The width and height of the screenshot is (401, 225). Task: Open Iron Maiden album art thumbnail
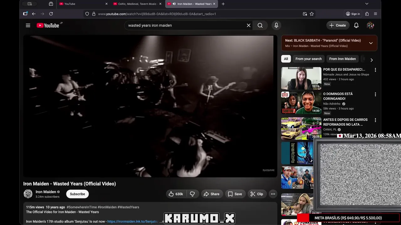click(x=297, y=153)
